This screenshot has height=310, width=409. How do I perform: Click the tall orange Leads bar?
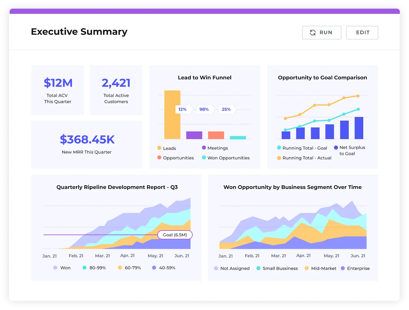coord(172,115)
